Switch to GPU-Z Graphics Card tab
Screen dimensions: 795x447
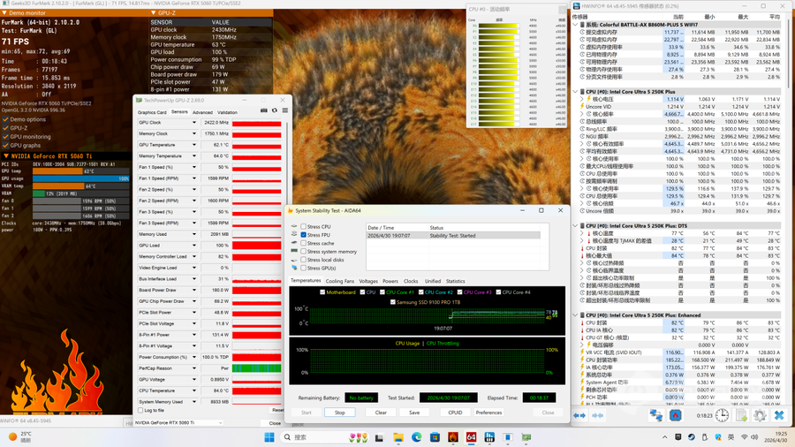tap(152, 112)
